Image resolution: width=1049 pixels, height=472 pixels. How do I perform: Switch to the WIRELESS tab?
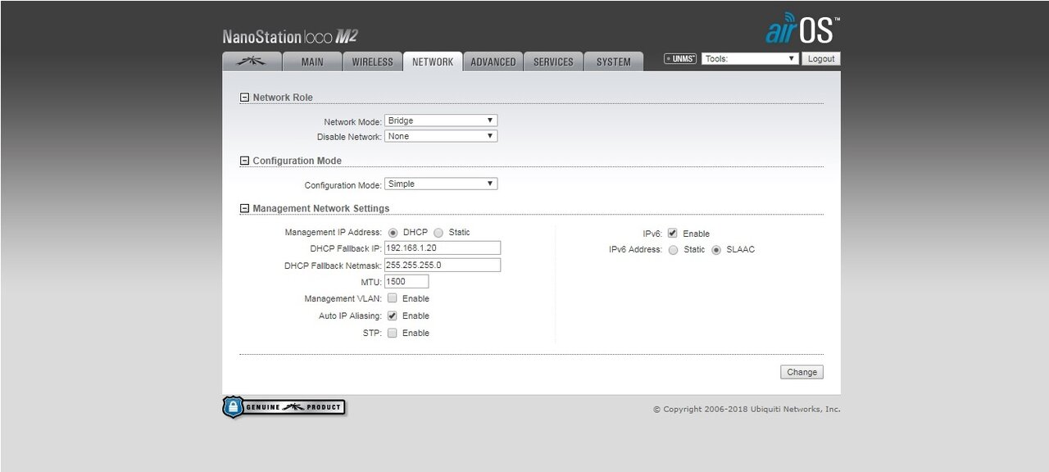point(373,61)
